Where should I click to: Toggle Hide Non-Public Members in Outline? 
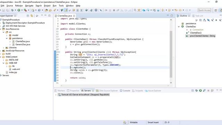(x=216, y=20)
